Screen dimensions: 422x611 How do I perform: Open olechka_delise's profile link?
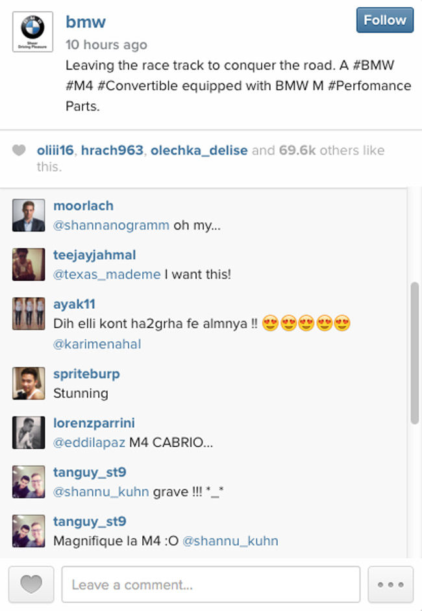(199, 150)
